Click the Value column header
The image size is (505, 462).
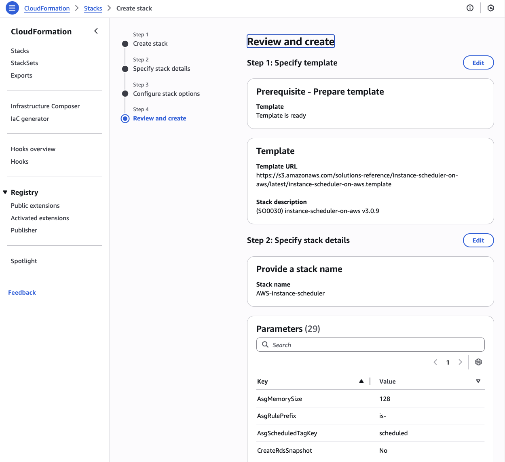[x=387, y=382]
